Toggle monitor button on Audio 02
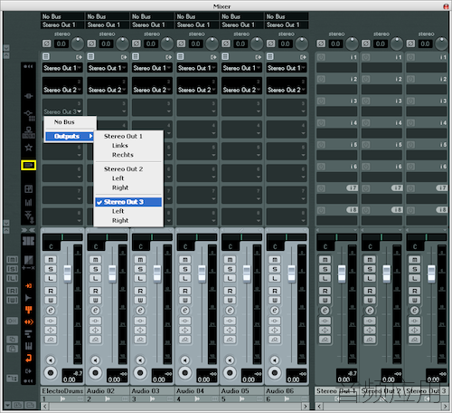The image size is (452, 413). pos(96,360)
